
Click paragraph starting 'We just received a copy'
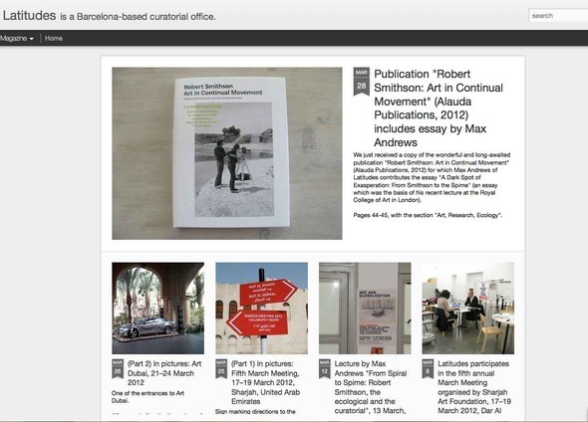click(x=432, y=177)
